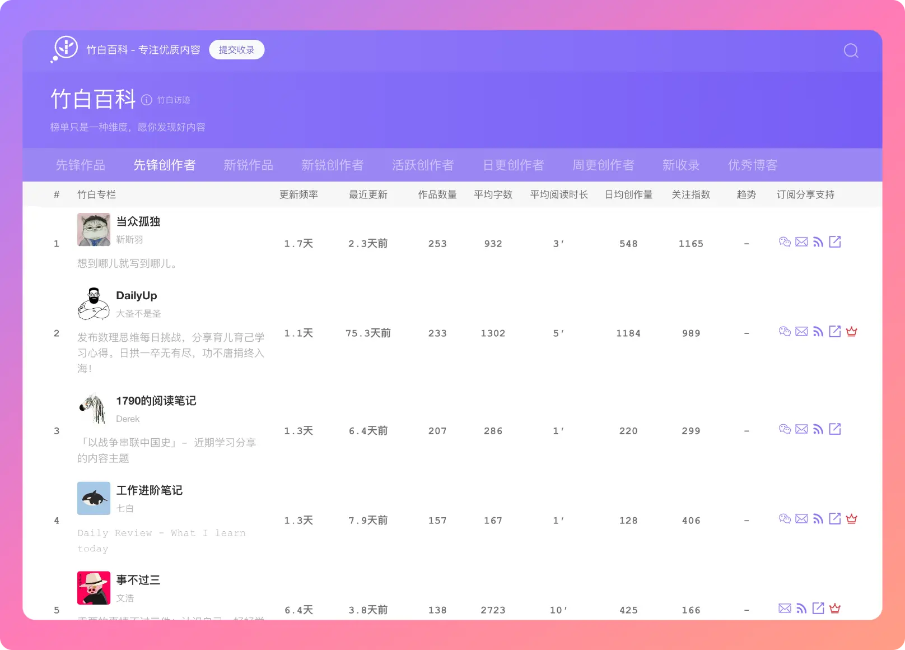Screen dimensions: 905x650
Task: Click the crown support icon for DailyUp
Action: (852, 332)
